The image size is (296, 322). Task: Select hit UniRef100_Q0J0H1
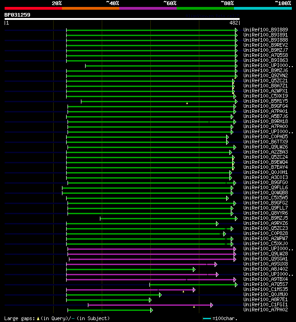coord(265,172)
